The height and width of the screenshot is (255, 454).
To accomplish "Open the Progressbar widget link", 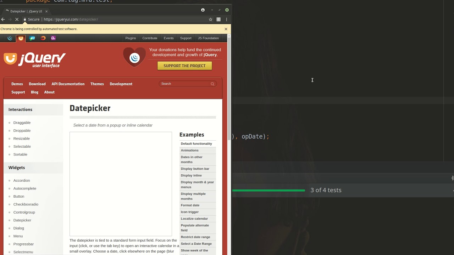I will 23,244.
